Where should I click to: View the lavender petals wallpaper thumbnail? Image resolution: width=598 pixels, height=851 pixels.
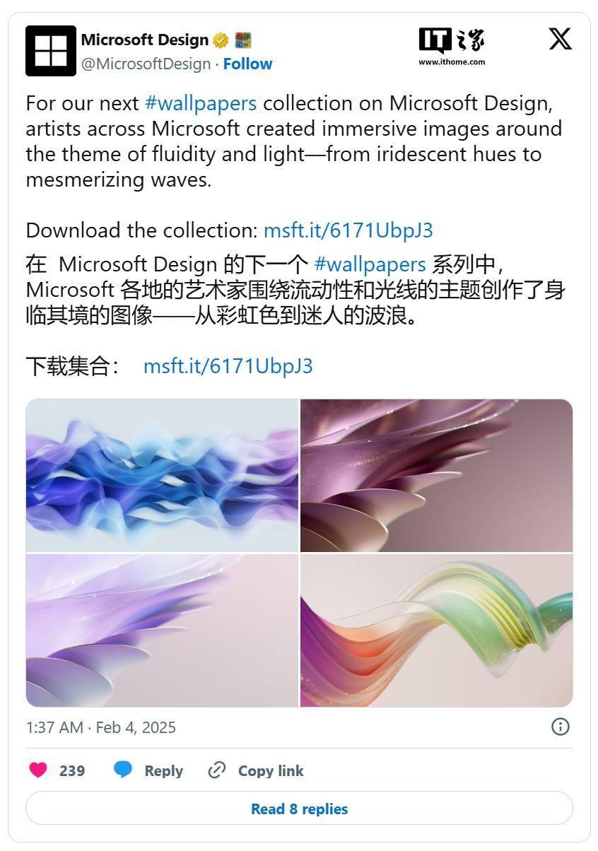[162, 630]
